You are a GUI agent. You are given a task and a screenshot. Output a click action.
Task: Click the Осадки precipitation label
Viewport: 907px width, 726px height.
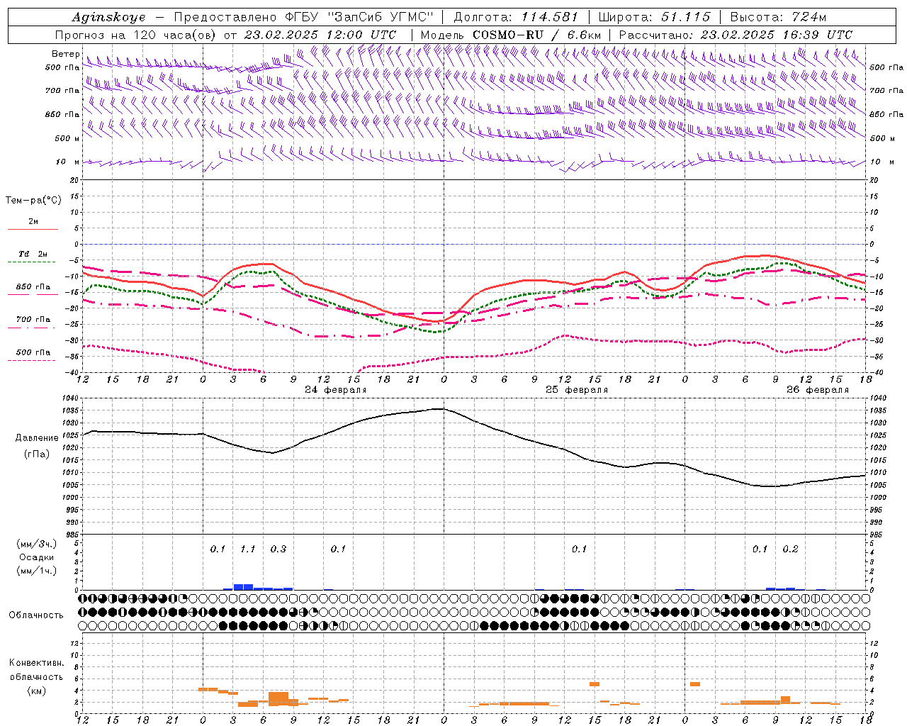pyautogui.click(x=36, y=558)
